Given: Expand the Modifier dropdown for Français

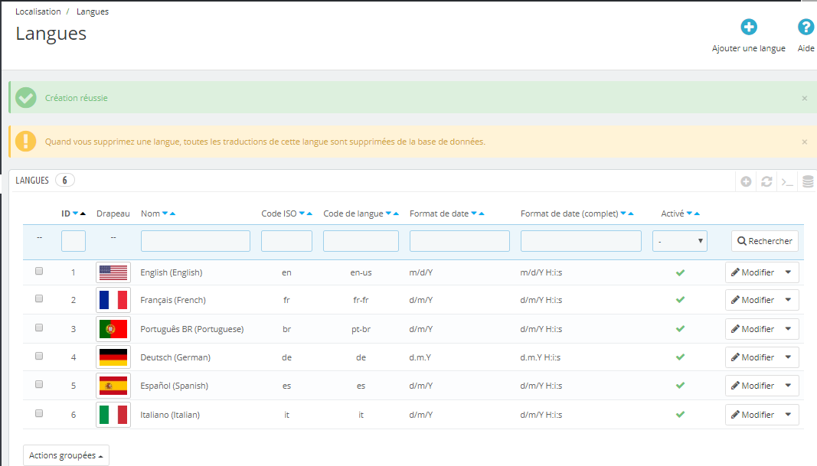Looking at the screenshot, I should pyautogui.click(x=789, y=300).
